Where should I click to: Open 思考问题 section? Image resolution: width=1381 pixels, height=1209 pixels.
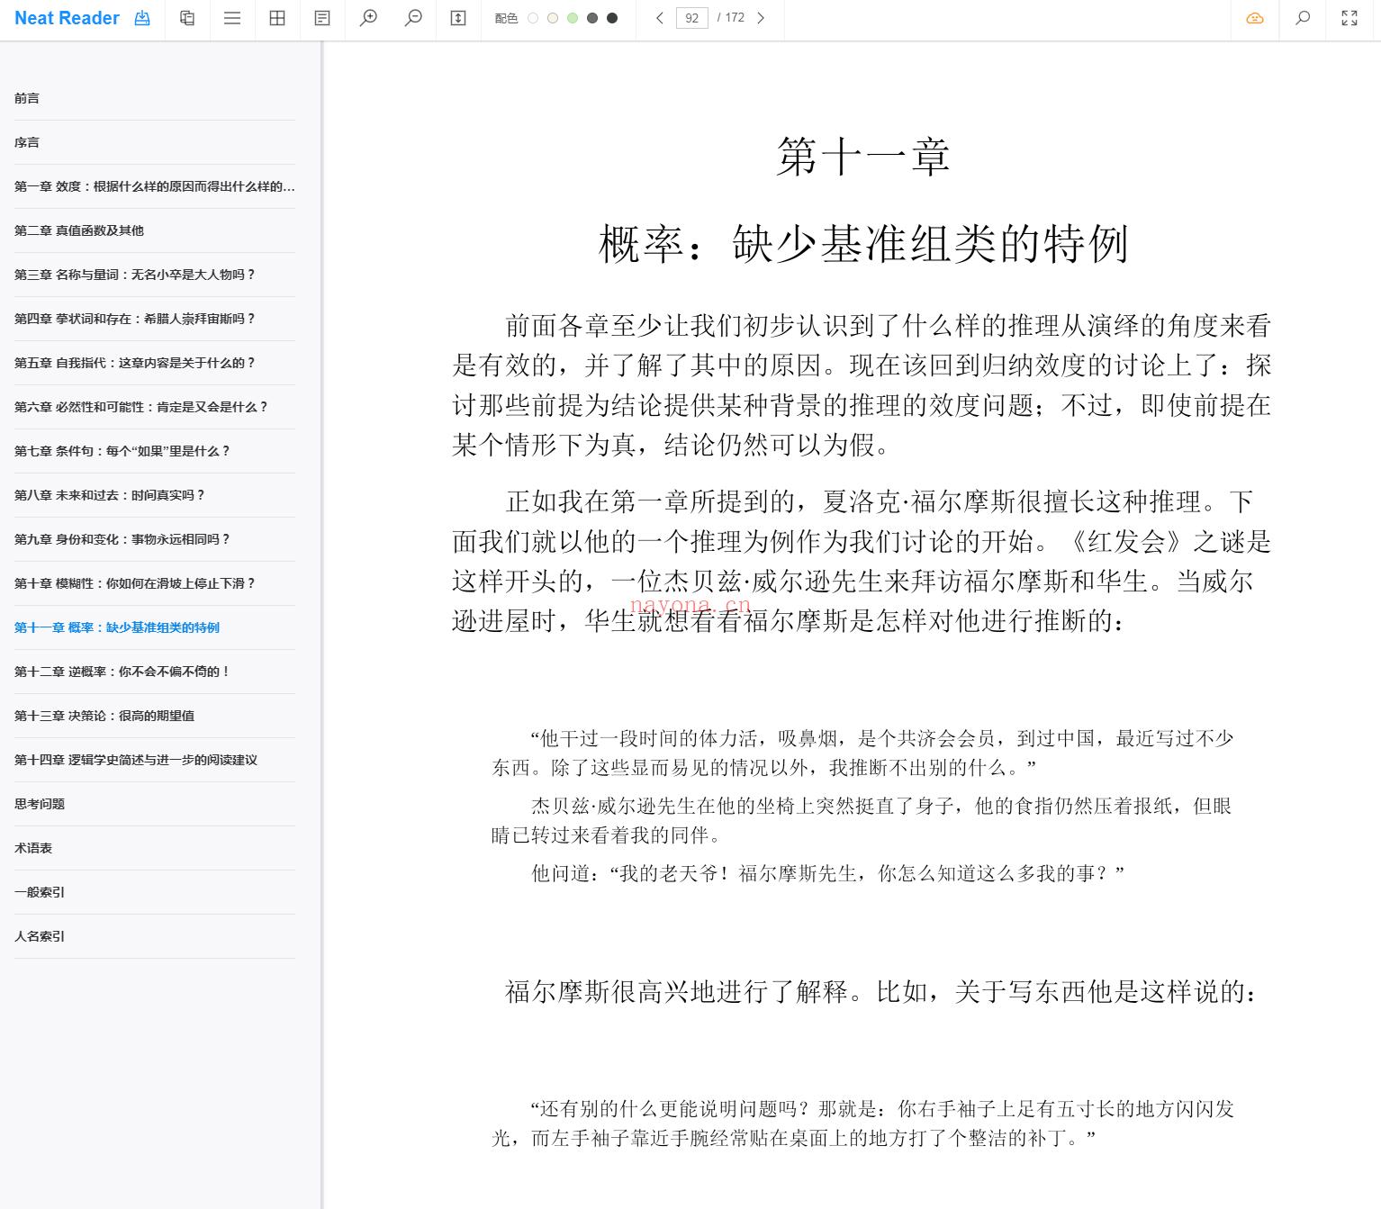pyautogui.click(x=154, y=804)
